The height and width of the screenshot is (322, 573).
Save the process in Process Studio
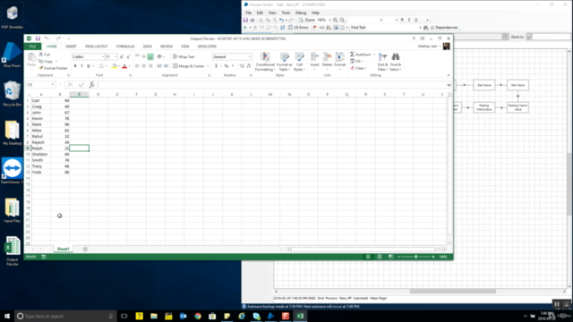[245, 20]
